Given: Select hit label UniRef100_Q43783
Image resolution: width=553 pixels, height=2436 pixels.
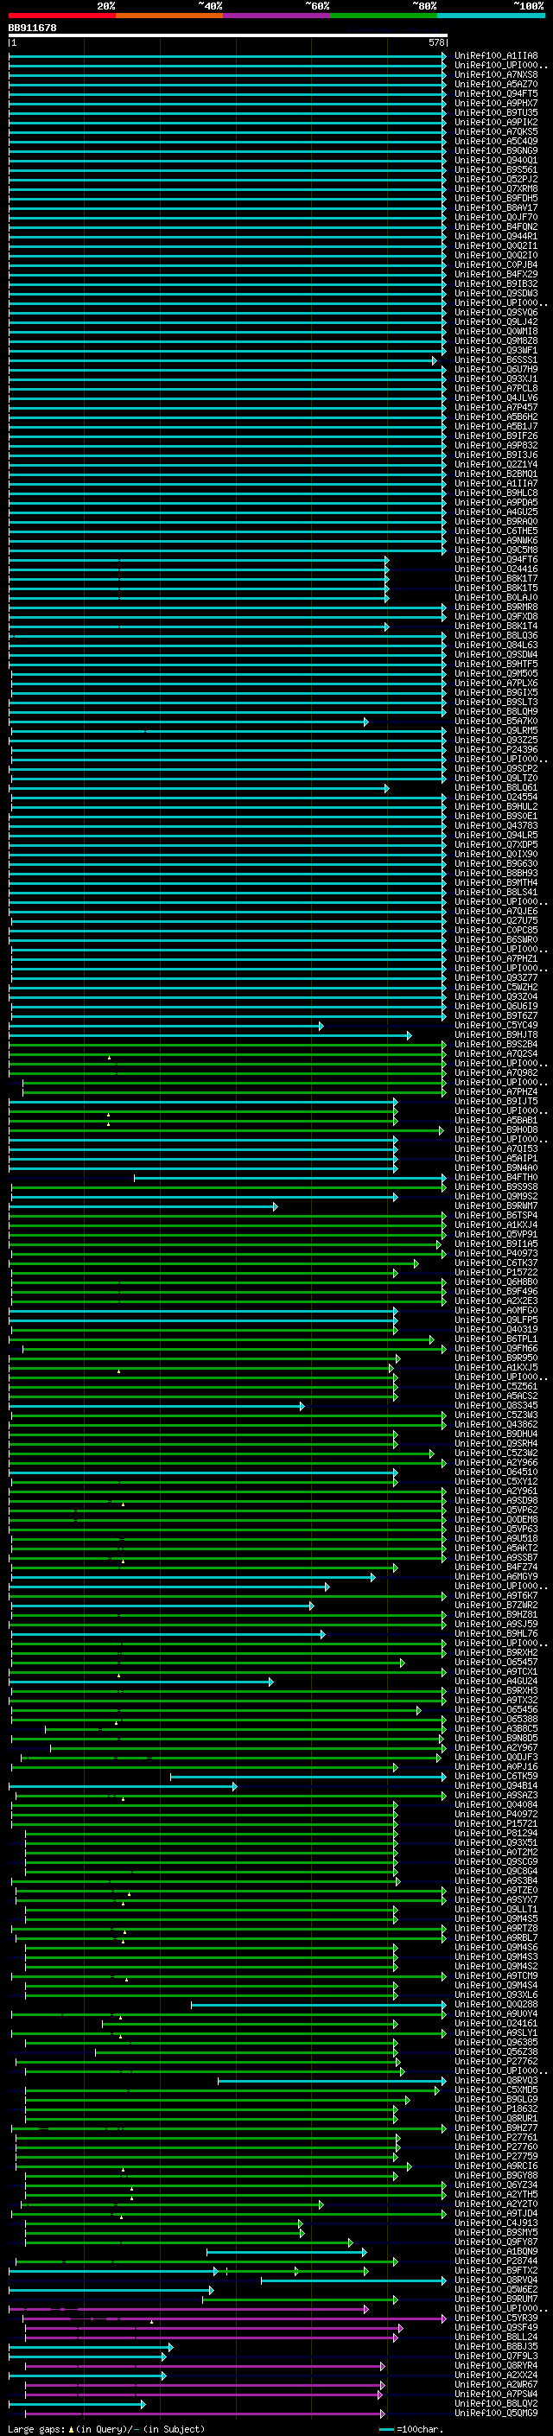Looking at the screenshot, I should pos(496,825).
